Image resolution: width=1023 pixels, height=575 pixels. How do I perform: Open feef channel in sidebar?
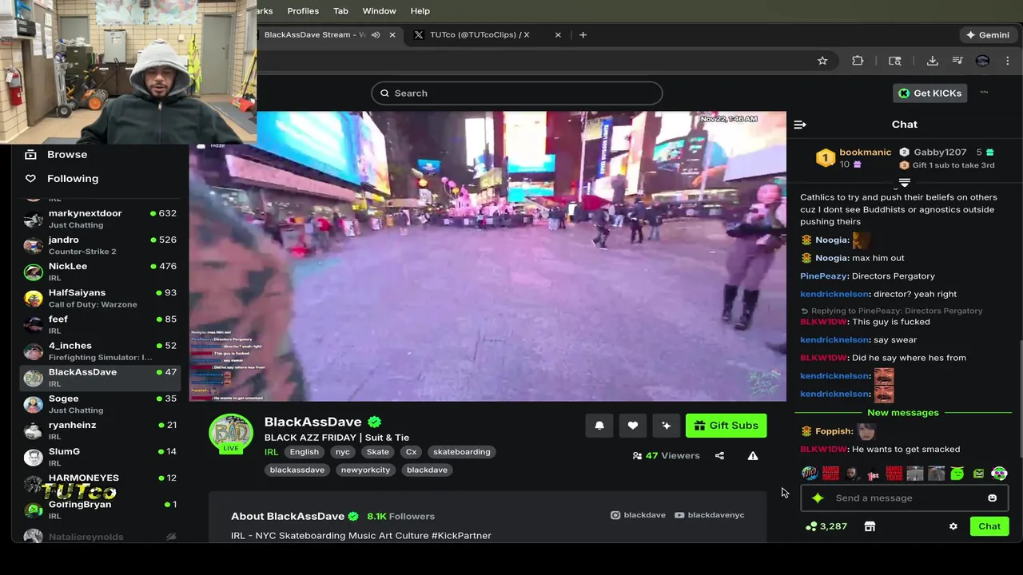[100, 324]
